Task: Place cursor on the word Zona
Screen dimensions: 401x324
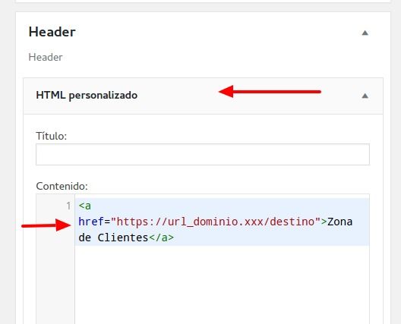Action: (340, 222)
